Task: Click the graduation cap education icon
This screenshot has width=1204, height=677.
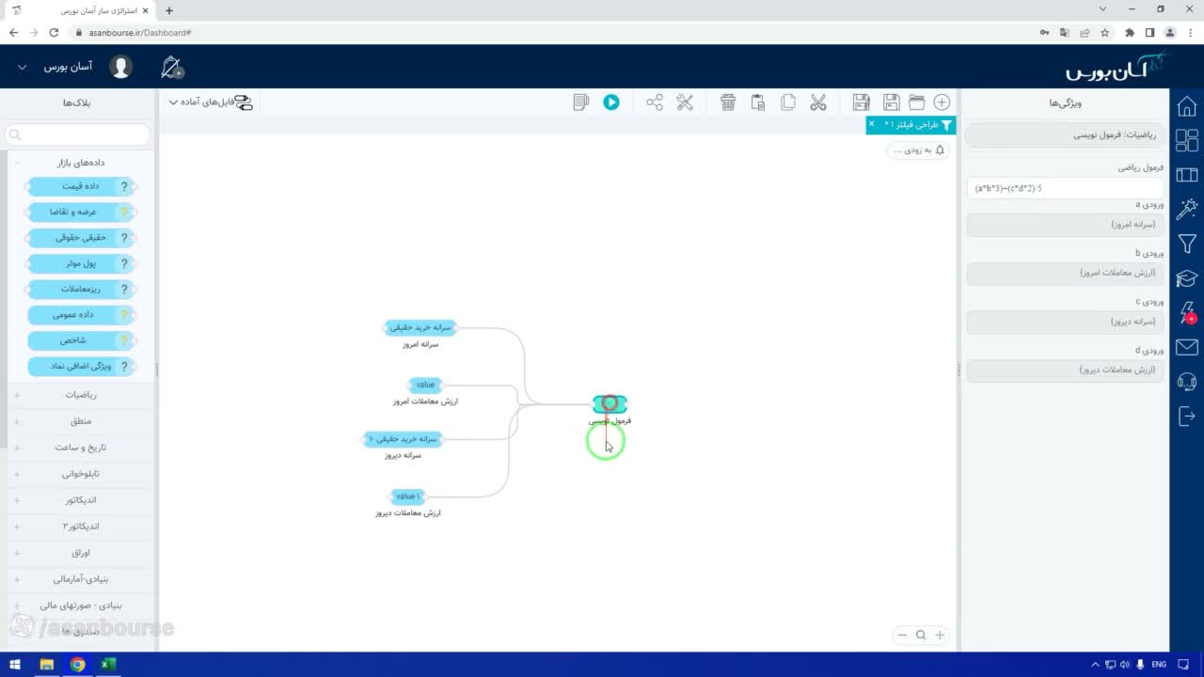Action: click(1187, 279)
